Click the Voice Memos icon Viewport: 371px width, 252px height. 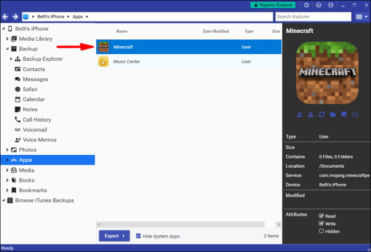coord(18,140)
